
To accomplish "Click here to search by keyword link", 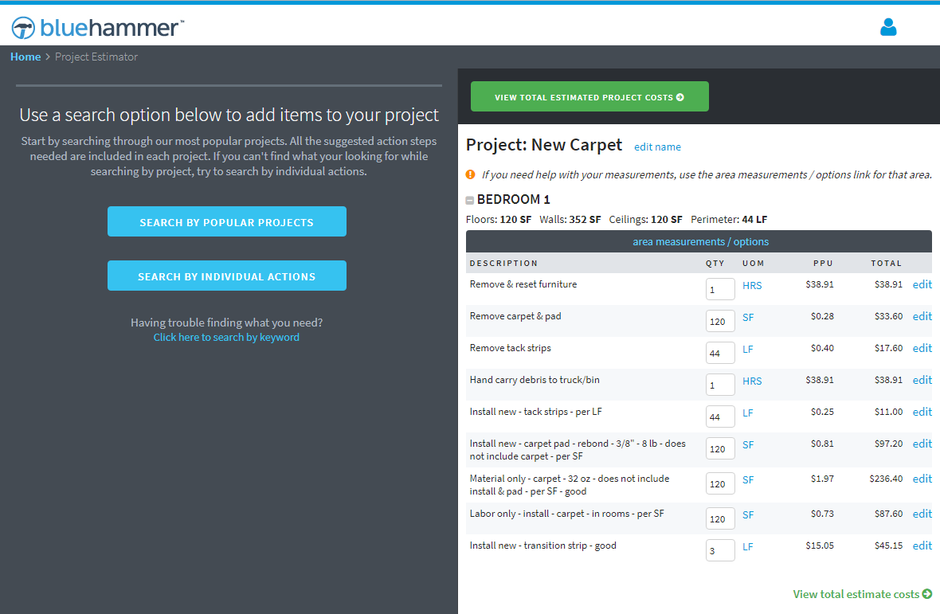I will (x=226, y=338).
